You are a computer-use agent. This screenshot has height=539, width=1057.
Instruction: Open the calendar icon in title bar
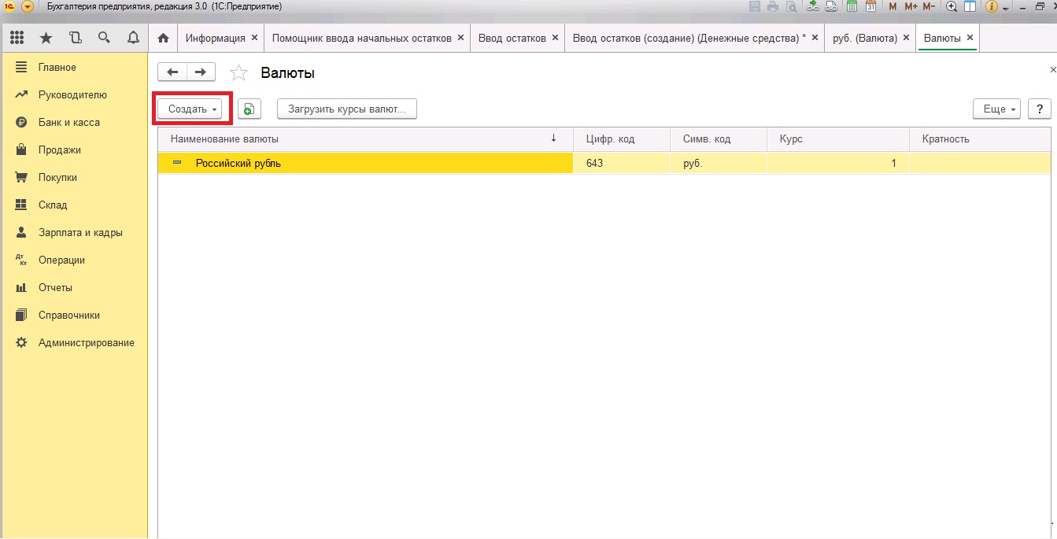tap(870, 6)
